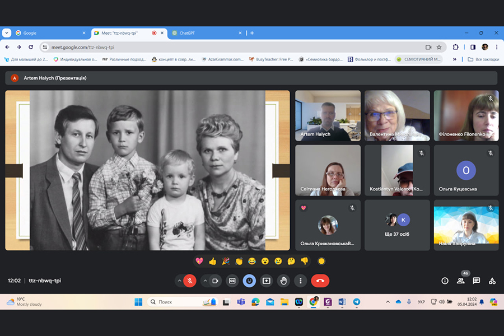Open the three-dot more options menu
This screenshot has width=504, height=336.
point(300,281)
